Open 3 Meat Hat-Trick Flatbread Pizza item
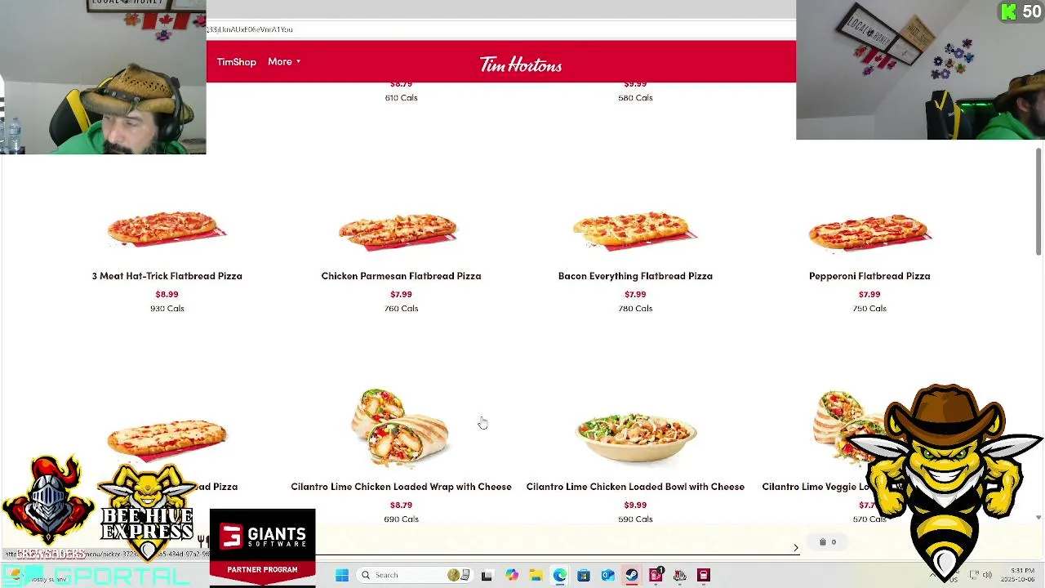1045x588 pixels. (167, 276)
